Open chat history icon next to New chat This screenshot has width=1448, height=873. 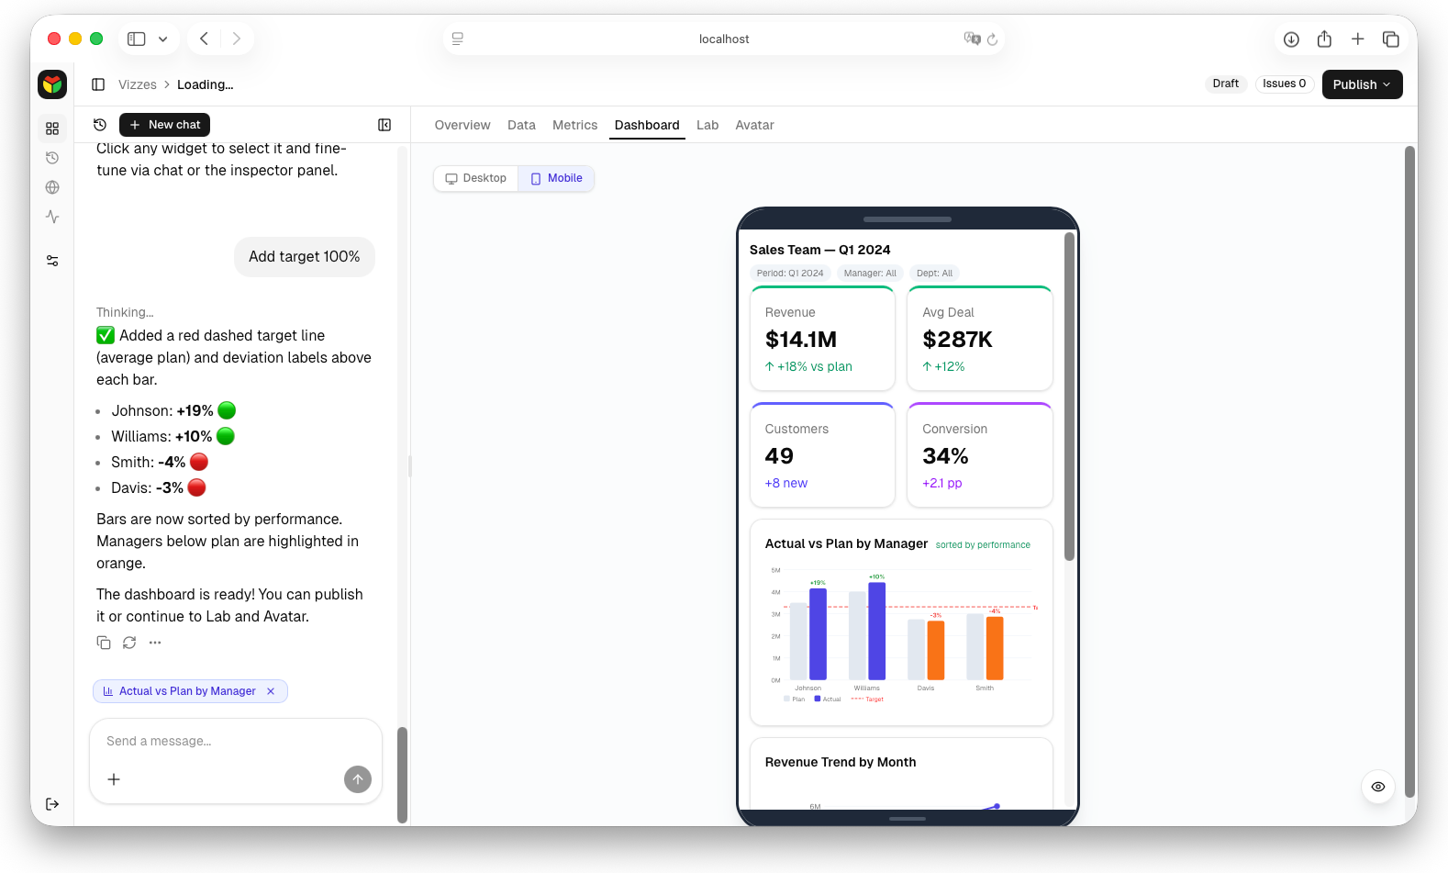(x=100, y=125)
